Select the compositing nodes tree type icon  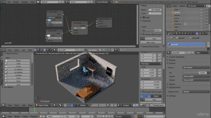[38, 50]
